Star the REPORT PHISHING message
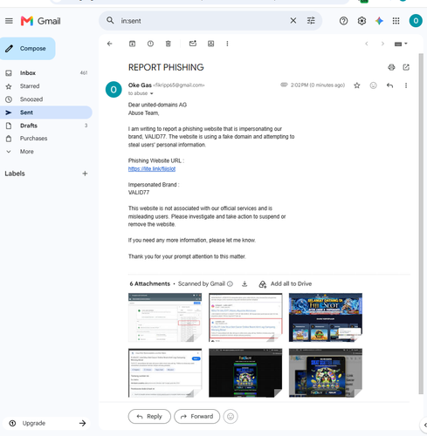 pos(357,85)
